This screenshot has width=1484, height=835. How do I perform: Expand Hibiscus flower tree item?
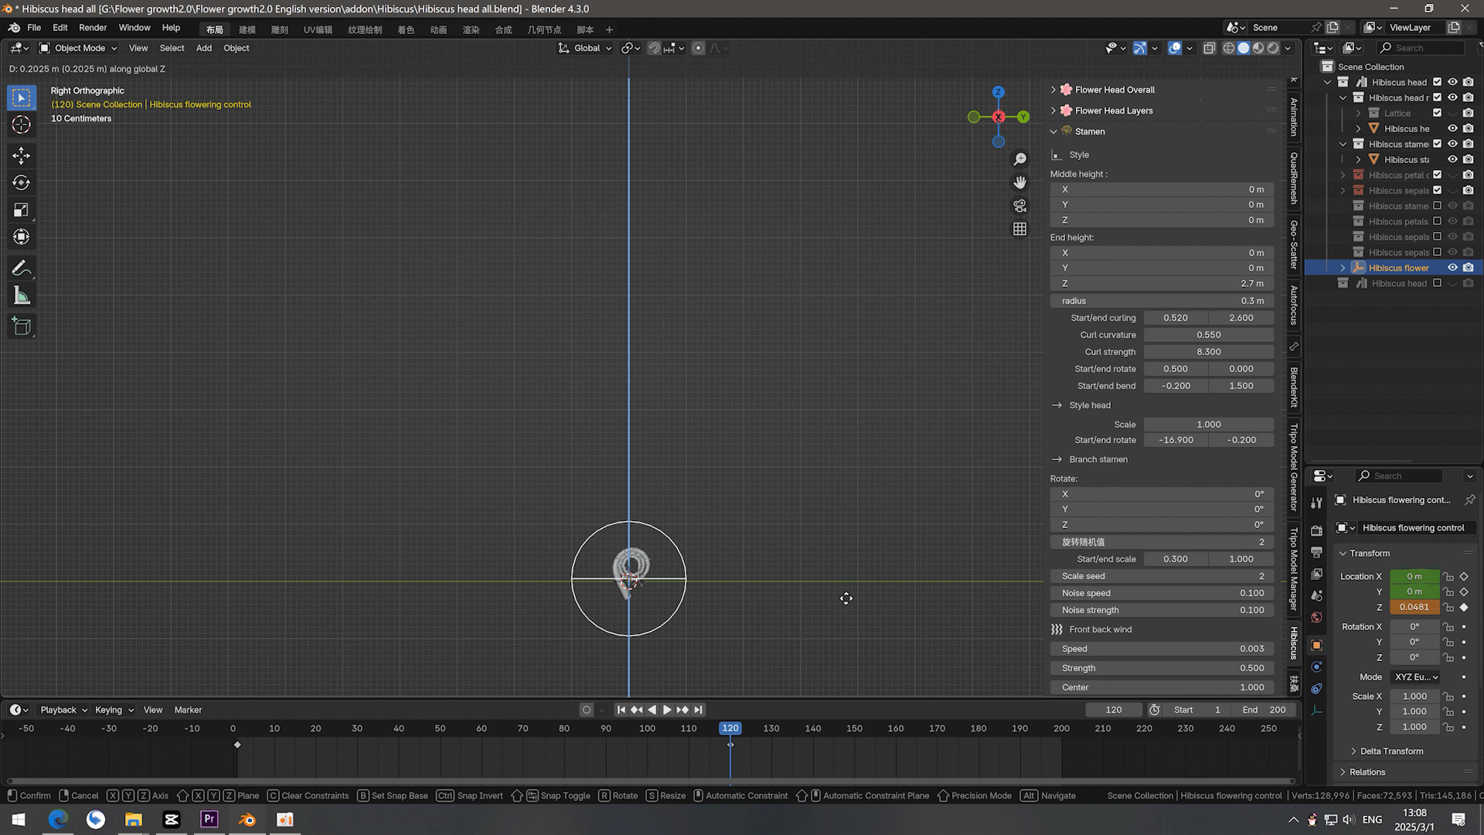(1343, 268)
